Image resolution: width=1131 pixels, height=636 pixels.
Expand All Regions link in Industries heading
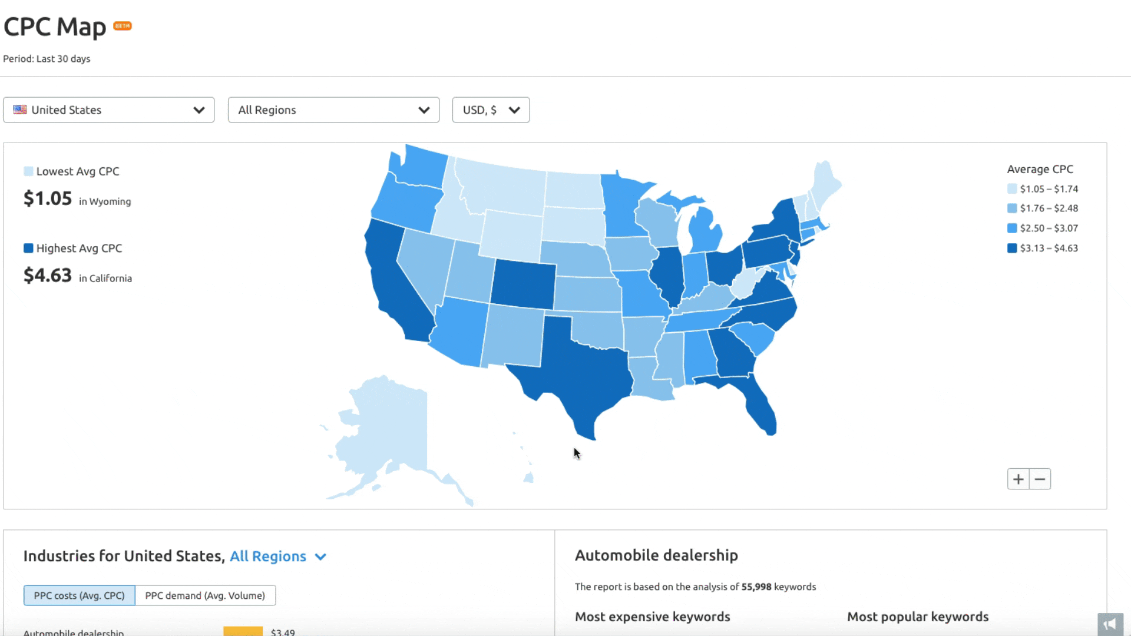277,556
